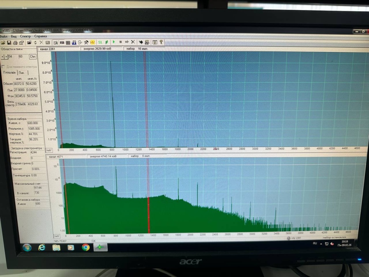The height and width of the screenshot is (277, 369).
Task: Click the green SL toolbar icon
Action: (100, 43)
